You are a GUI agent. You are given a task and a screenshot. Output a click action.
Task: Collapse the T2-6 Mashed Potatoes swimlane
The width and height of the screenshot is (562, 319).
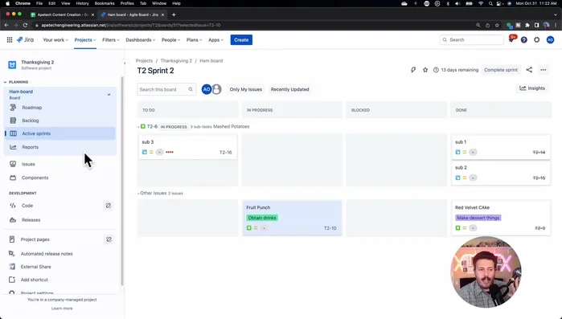(x=139, y=127)
